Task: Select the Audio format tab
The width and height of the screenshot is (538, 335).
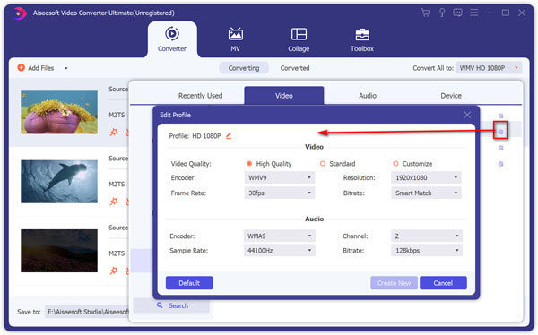Action: [368, 96]
